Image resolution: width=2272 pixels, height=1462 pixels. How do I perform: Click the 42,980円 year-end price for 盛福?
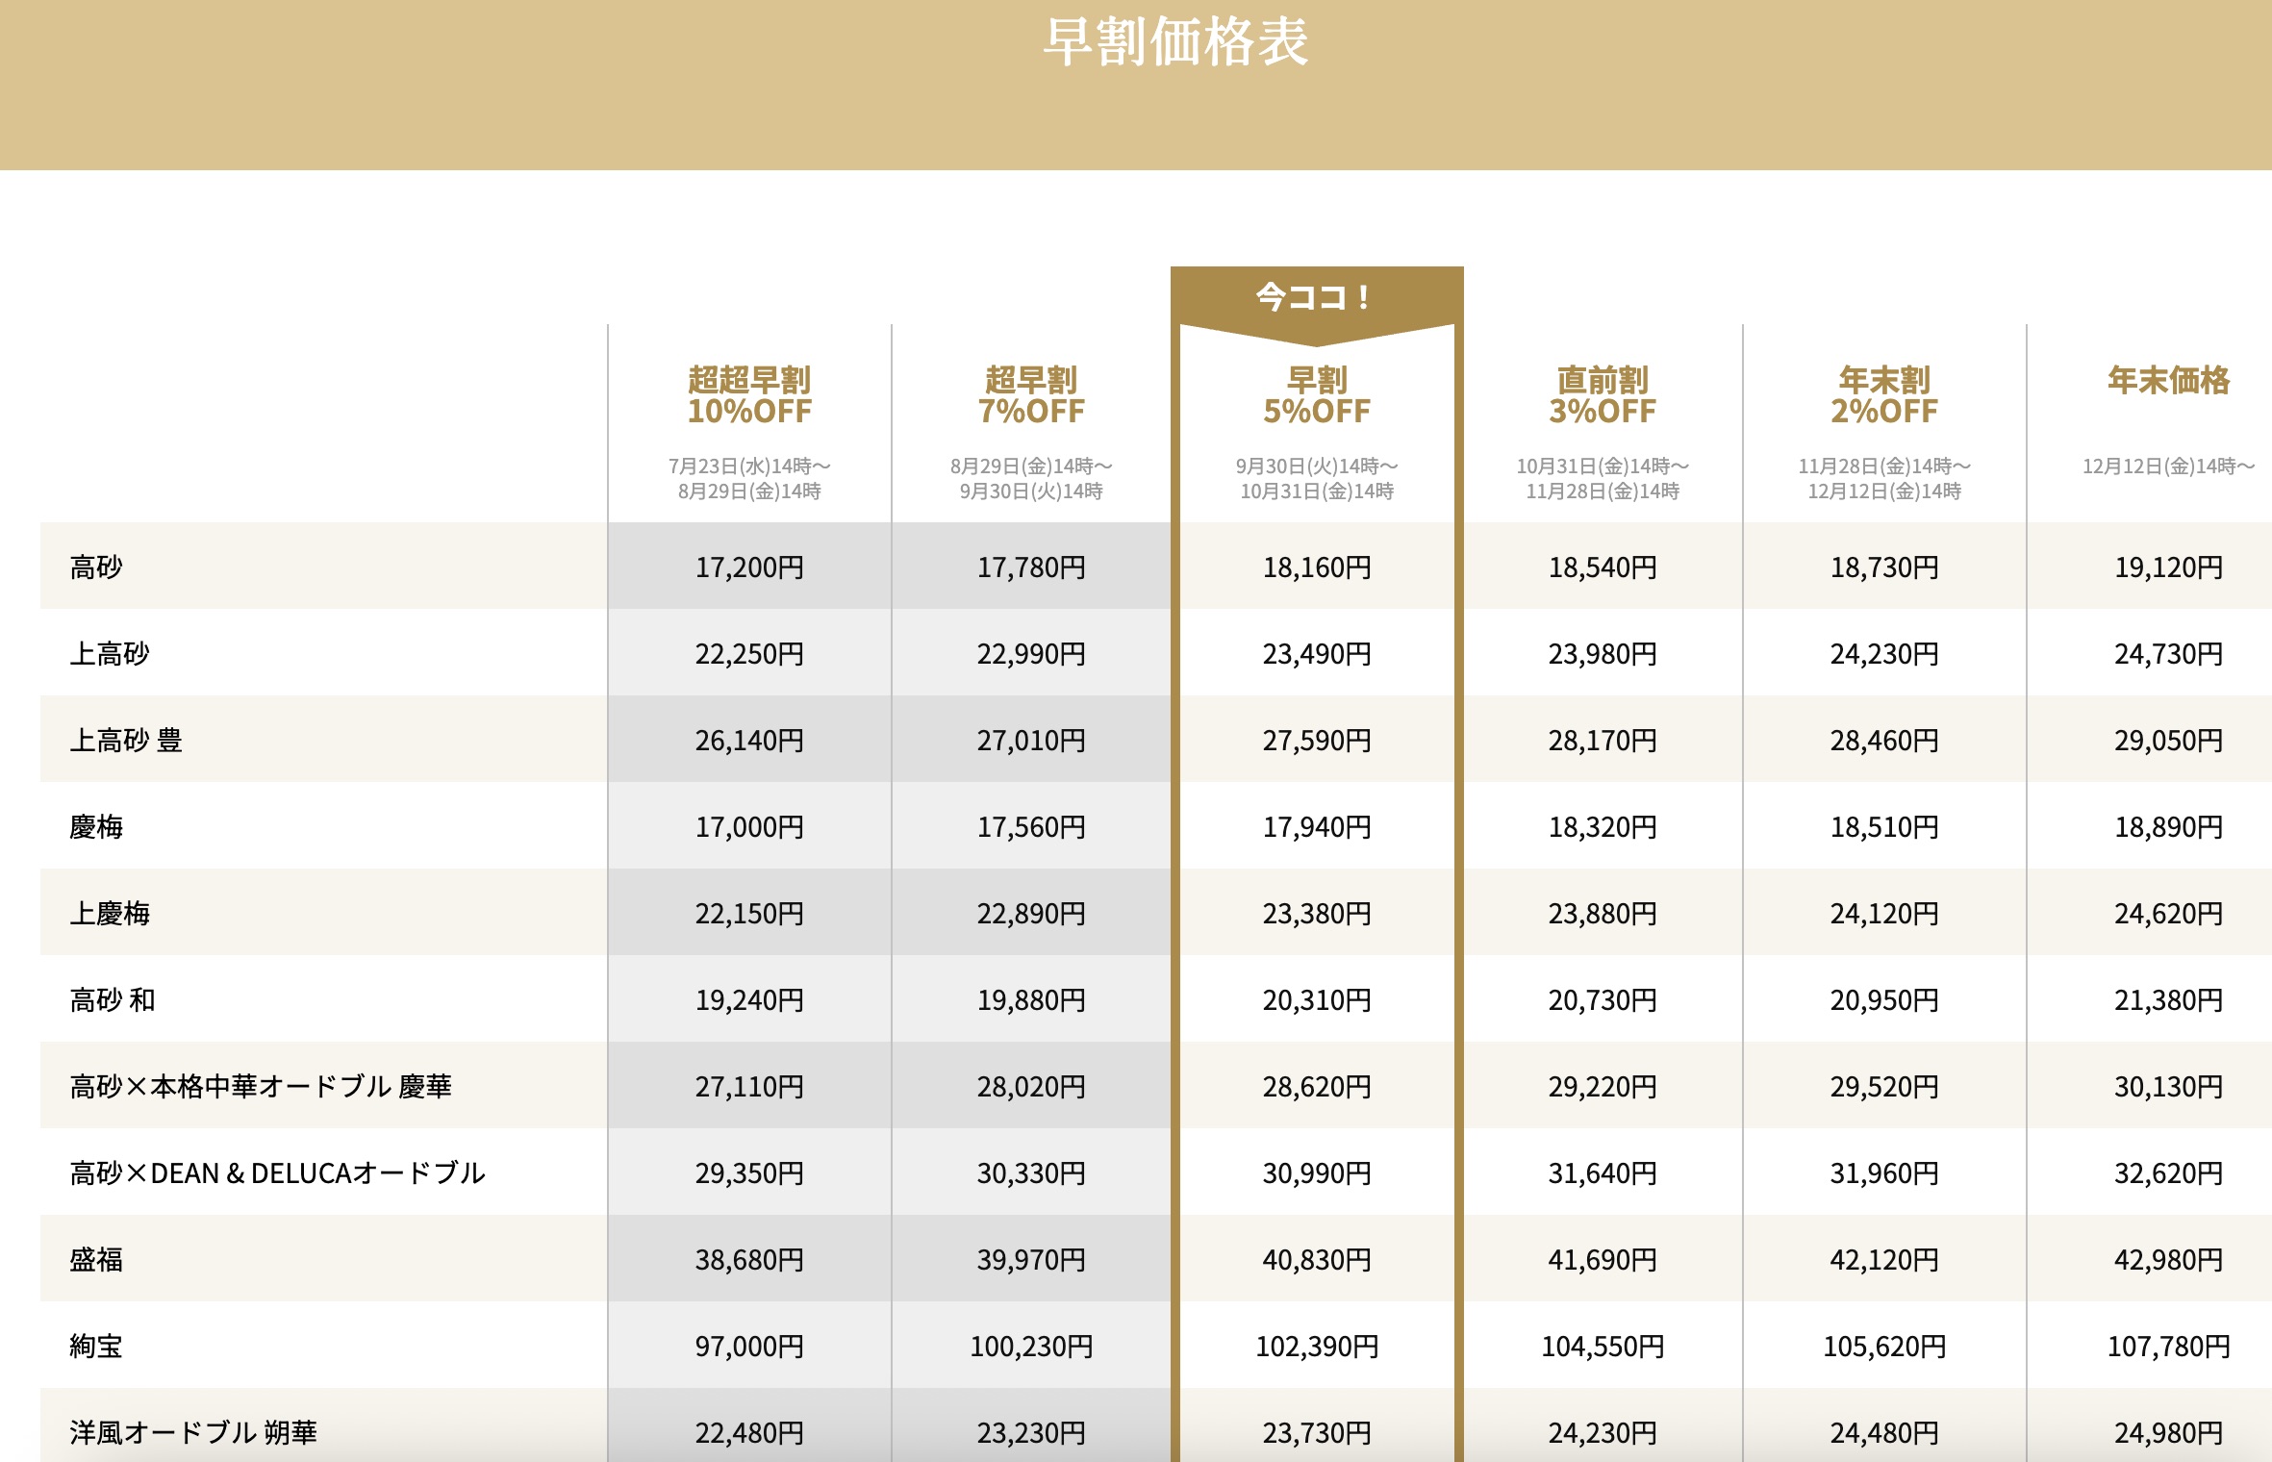2168,1260
